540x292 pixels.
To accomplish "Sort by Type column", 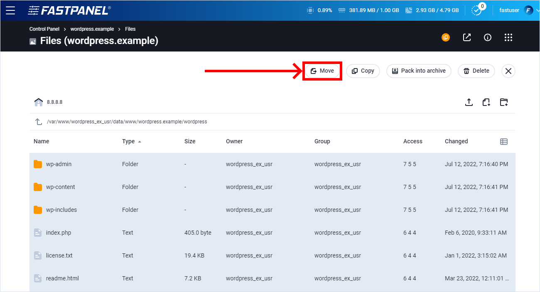I will 128,141.
